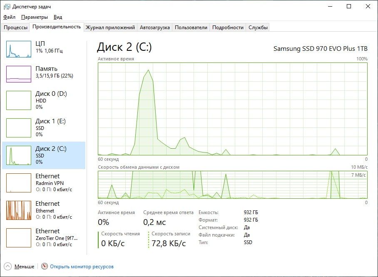
Task: Open the Вид menu
Action: 58,17
